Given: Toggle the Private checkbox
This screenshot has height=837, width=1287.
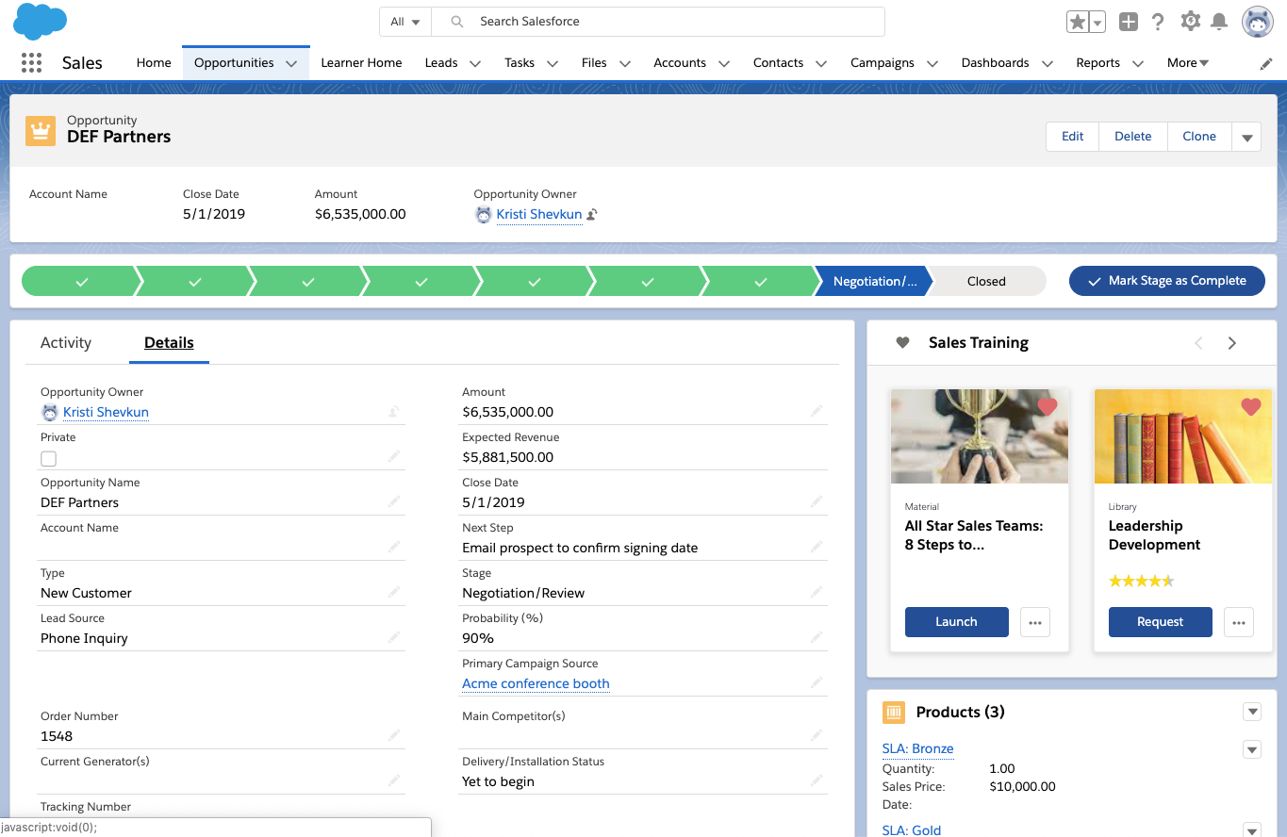Looking at the screenshot, I should (49, 458).
